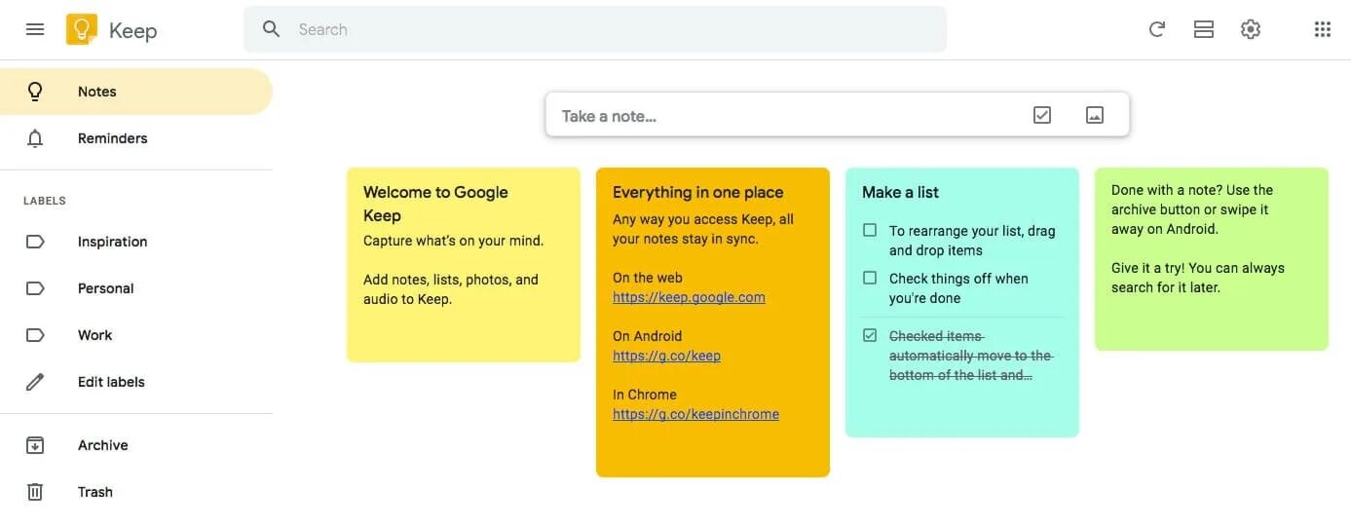This screenshot has height=529, width=1351.
Task: Uncheck the "Checked items" list entry
Action: (870, 336)
